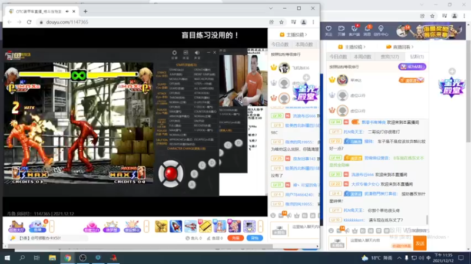Expand 主播投稿 in back window
This screenshot has width=471, height=264.
pos(351,47)
